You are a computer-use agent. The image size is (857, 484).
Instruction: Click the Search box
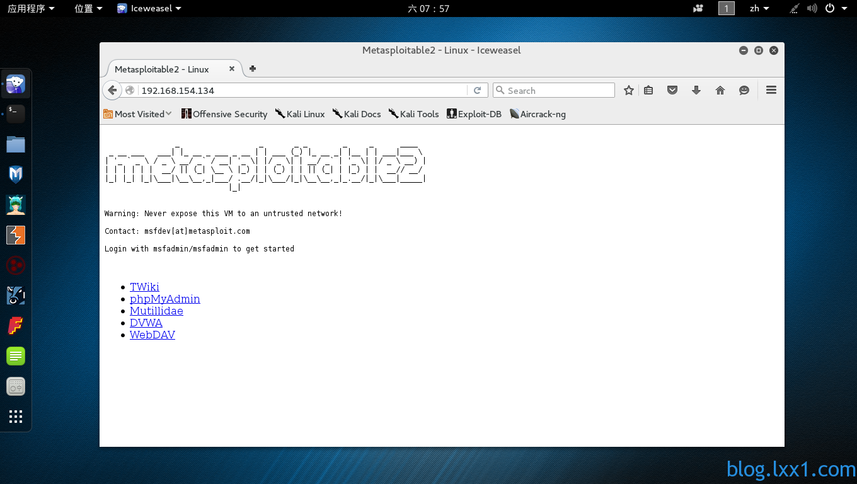(x=554, y=90)
